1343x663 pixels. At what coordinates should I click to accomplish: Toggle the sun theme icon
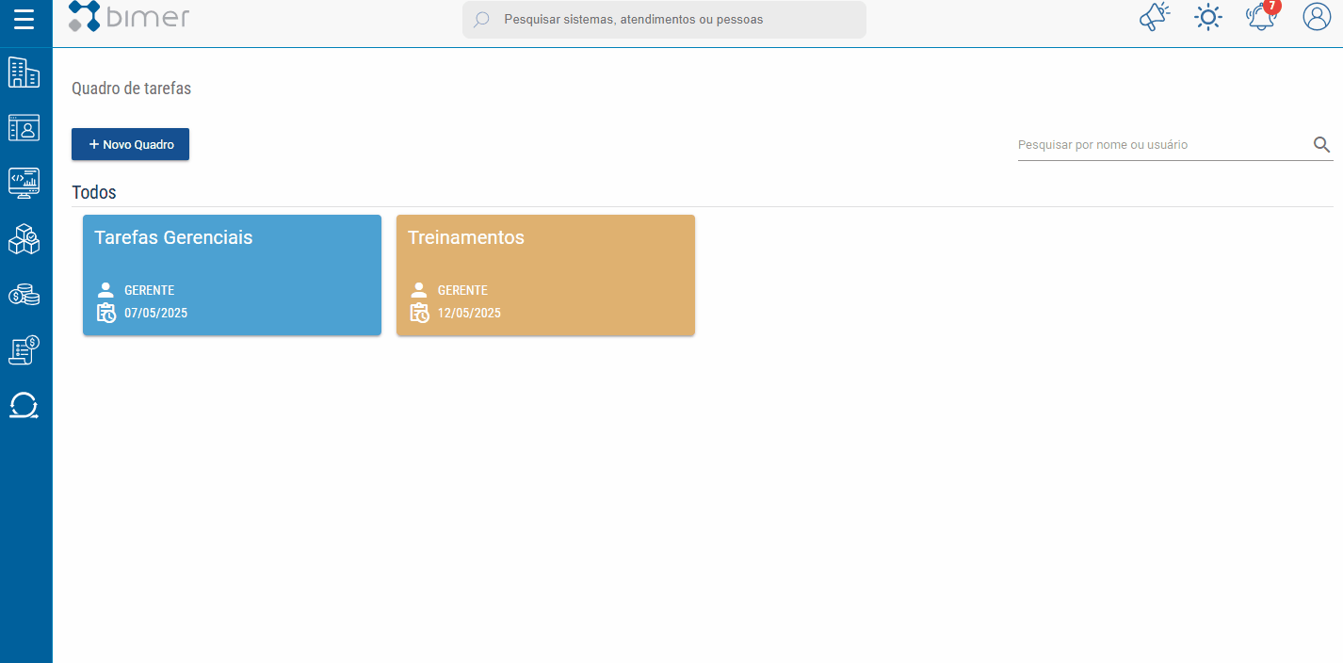pos(1208,18)
